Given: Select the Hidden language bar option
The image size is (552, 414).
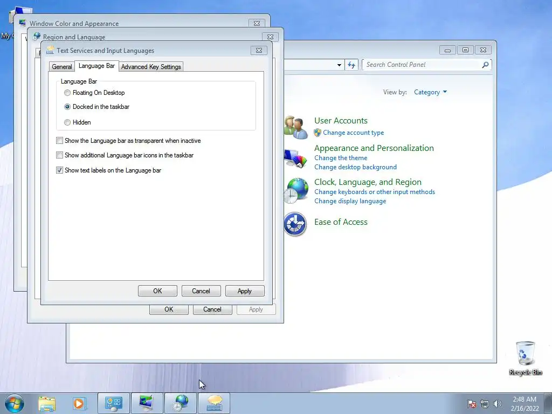Looking at the screenshot, I should click(x=67, y=122).
